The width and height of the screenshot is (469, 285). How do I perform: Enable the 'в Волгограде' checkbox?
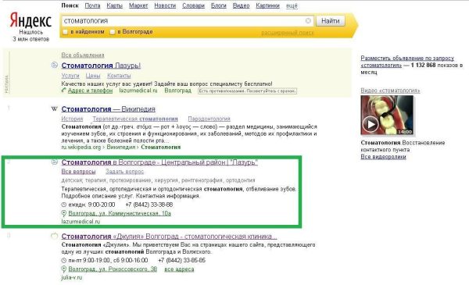coord(112,32)
